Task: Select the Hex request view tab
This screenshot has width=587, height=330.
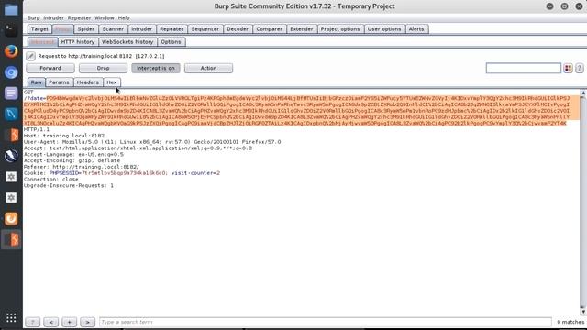Action: click(112, 82)
